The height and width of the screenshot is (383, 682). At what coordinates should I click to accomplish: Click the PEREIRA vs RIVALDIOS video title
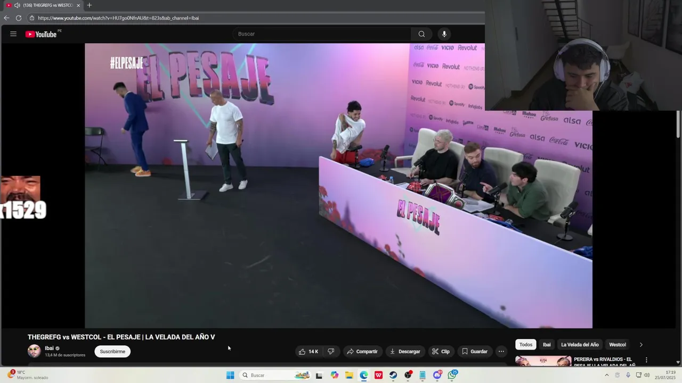tap(604, 362)
